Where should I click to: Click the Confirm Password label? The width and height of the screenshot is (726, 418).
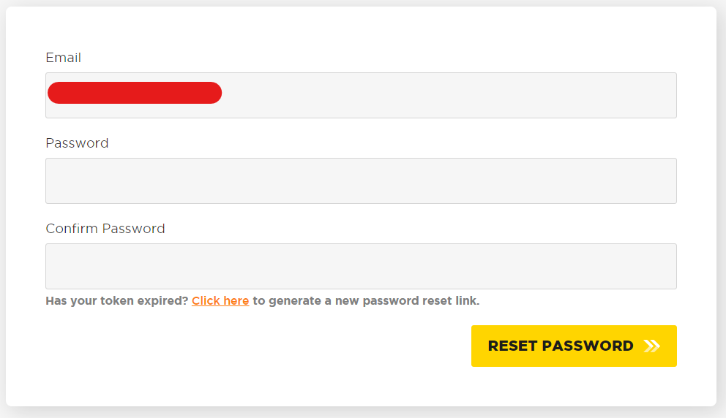(105, 229)
